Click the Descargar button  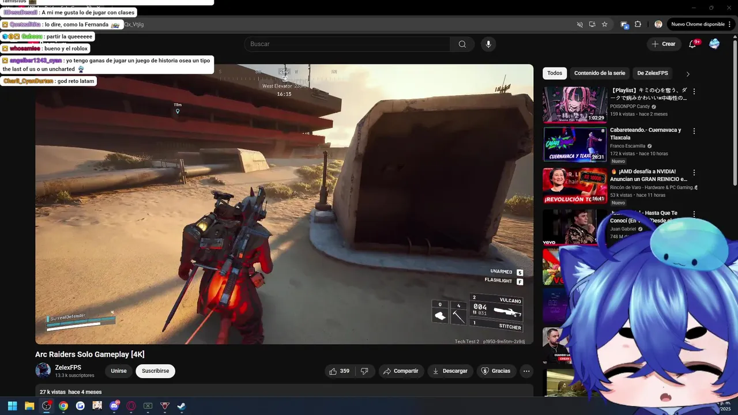[x=450, y=371]
